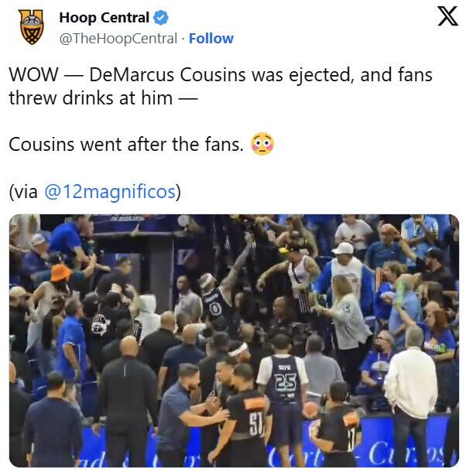Click the flushed face emoji

coord(262,144)
